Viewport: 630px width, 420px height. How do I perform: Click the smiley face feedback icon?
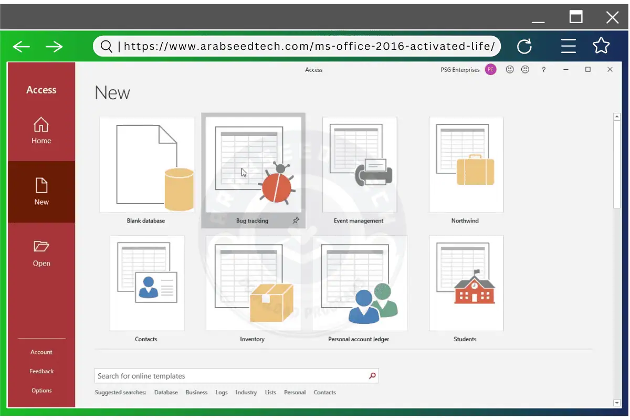tap(509, 69)
